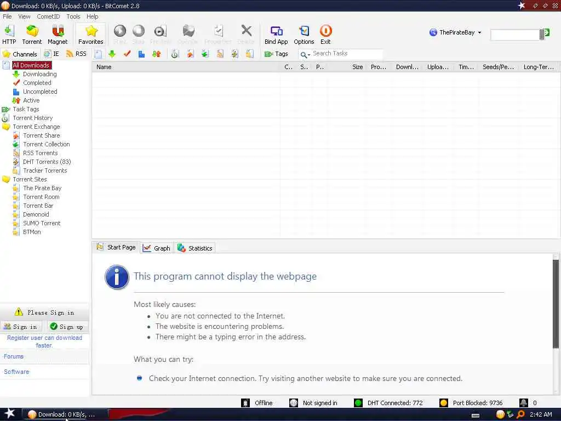
Task: Collapse the Torrent Exchange folder
Action: (x=36, y=127)
